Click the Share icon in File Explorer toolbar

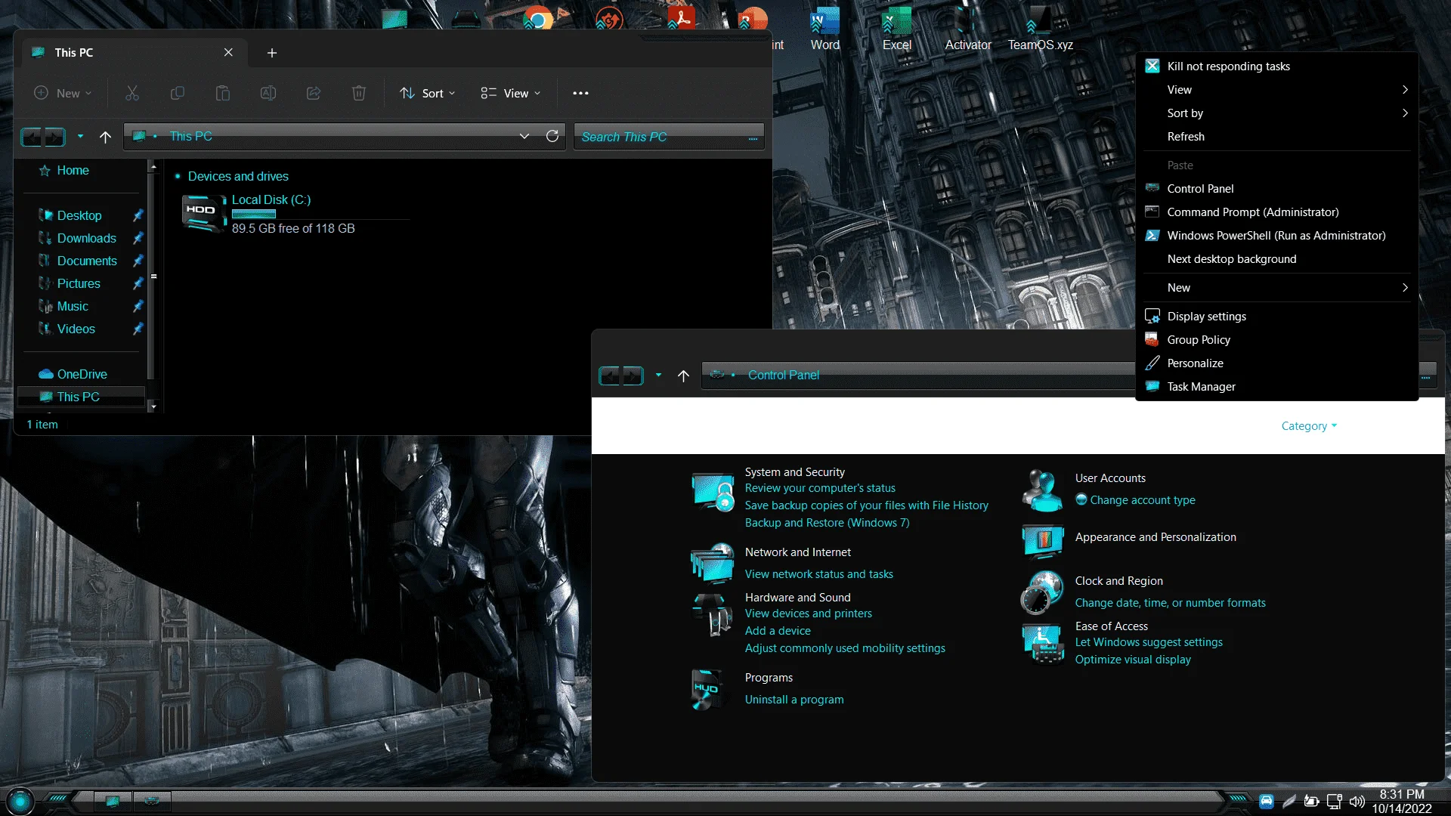pos(314,93)
